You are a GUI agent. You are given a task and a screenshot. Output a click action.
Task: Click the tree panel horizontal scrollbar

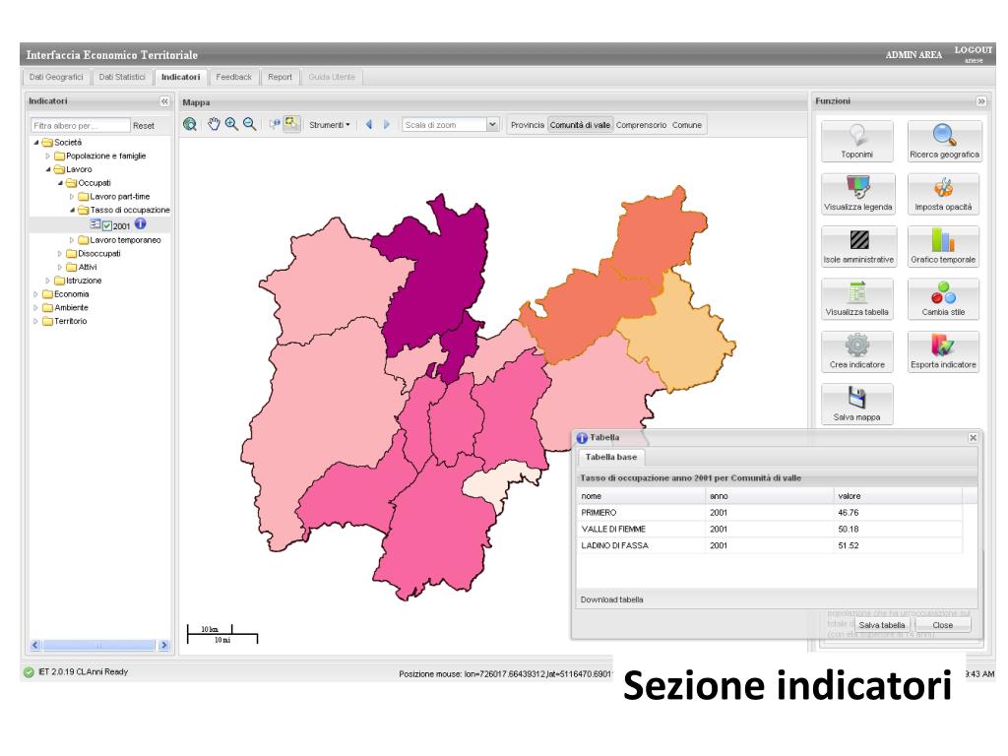tap(99, 645)
